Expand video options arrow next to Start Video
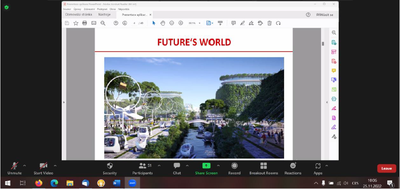The height and width of the screenshot is (189, 400). pos(55,166)
